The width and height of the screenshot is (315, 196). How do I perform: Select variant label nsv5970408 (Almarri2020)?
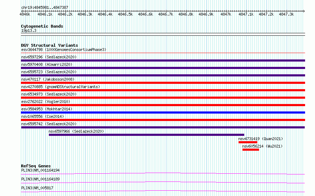[x=47, y=64]
